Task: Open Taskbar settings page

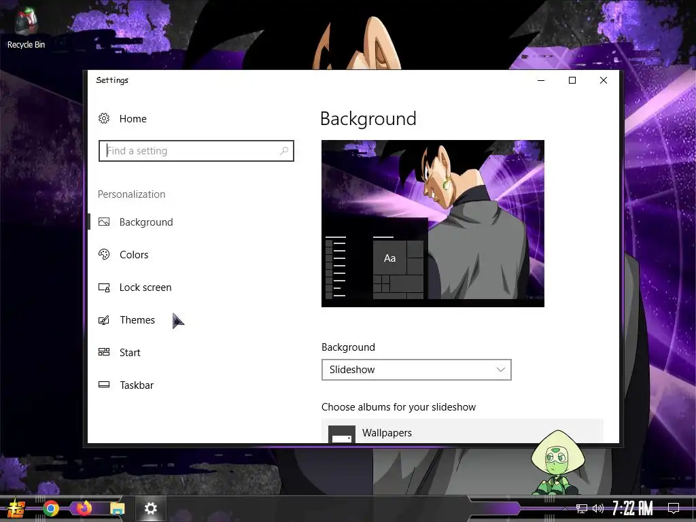Action: click(x=137, y=385)
